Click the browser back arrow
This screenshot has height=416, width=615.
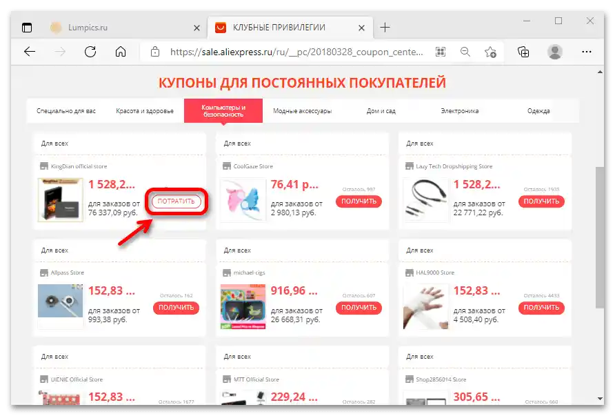pyautogui.click(x=30, y=52)
